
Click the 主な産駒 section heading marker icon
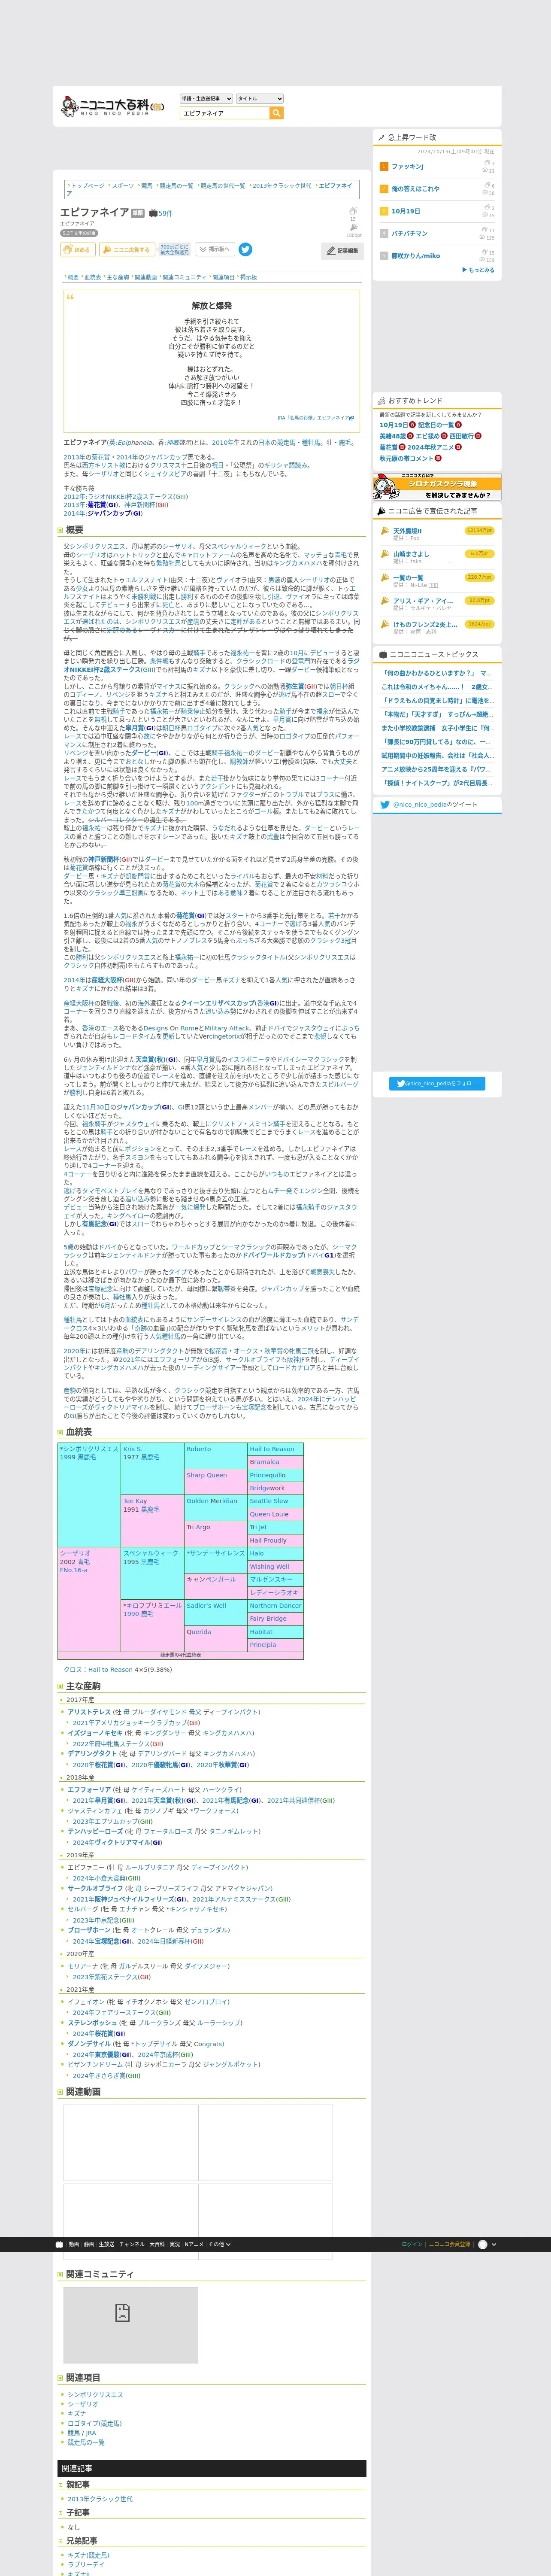(x=60, y=1686)
